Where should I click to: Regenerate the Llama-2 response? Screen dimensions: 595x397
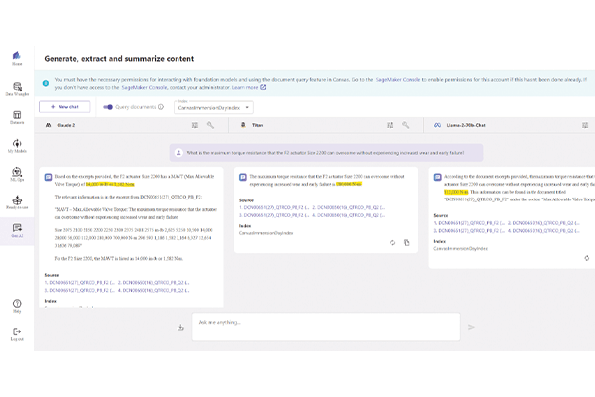click(x=587, y=258)
